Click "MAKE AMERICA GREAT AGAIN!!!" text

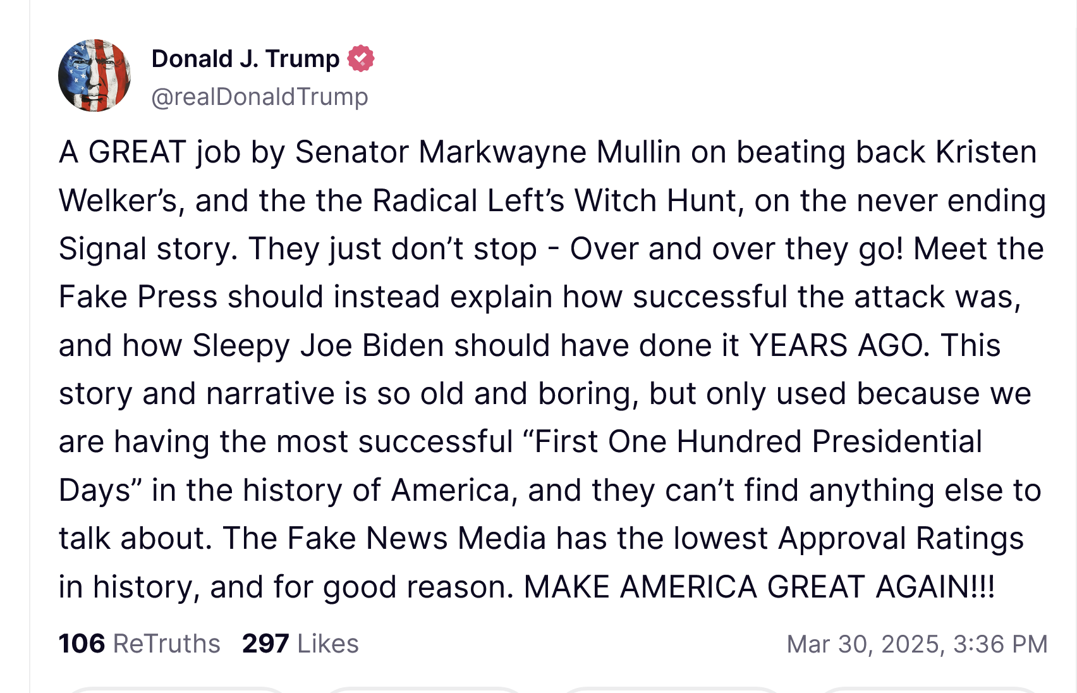[759, 587]
